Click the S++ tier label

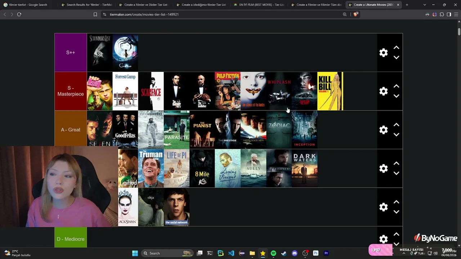(71, 53)
